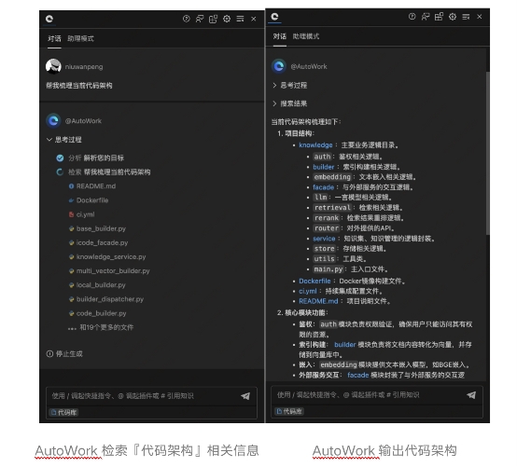Open list menu icon in left panel

point(241,19)
